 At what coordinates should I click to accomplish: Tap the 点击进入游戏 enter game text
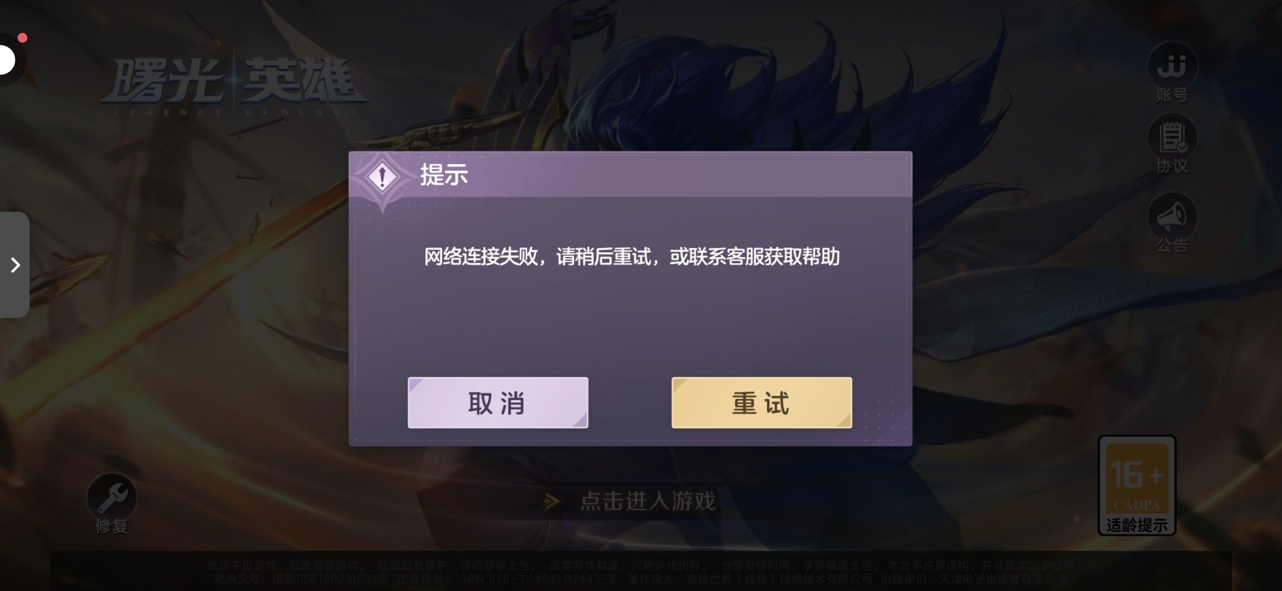click(648, 501)
